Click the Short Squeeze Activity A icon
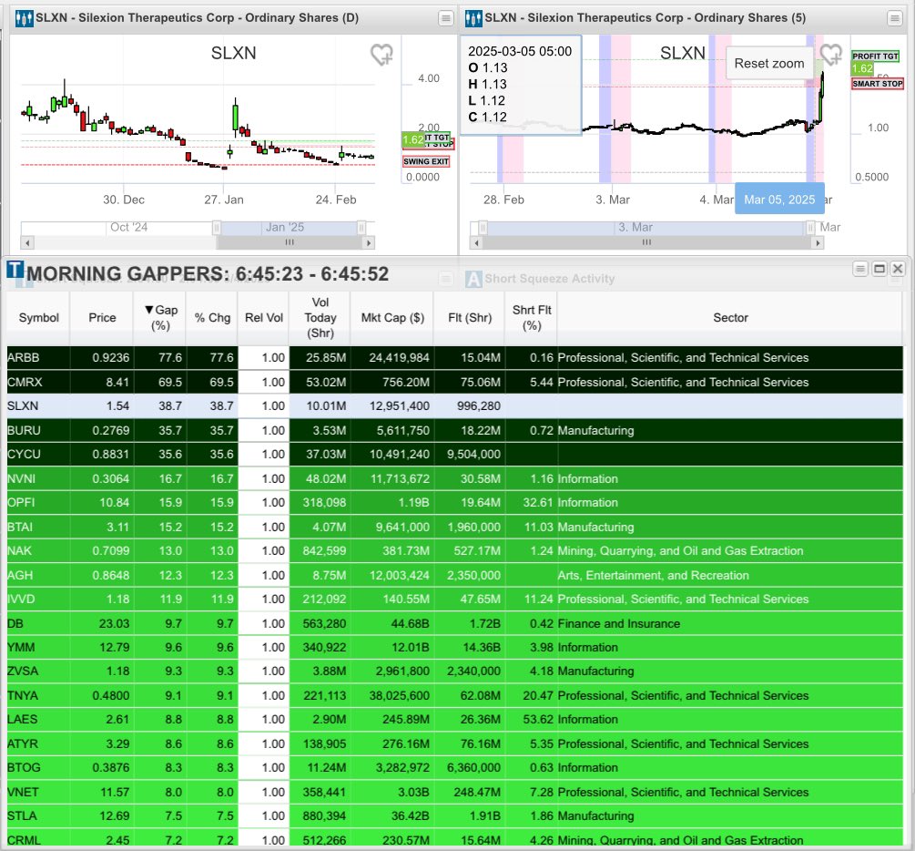Image resolution: width=915 pixels, height=851 pixels. pos(473,279)
